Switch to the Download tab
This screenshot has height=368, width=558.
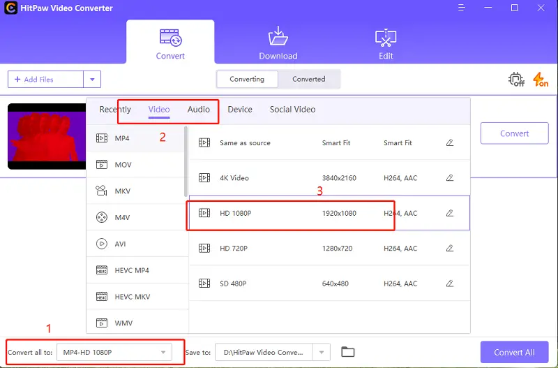pos(278,43)
